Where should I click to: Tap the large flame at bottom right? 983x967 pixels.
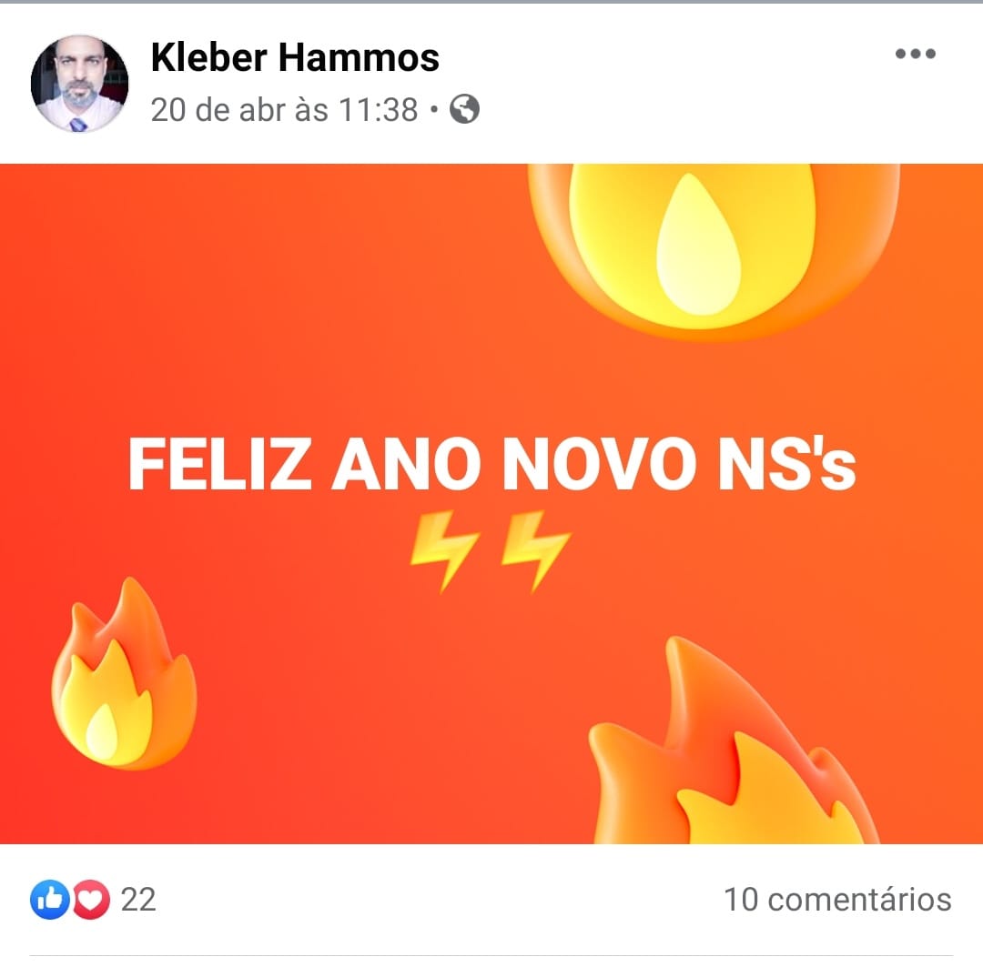coord(734,740)
